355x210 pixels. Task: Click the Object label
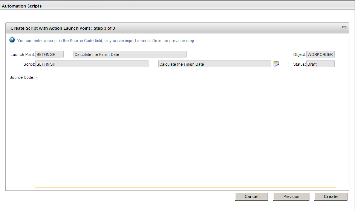click(x=299, y=55)
